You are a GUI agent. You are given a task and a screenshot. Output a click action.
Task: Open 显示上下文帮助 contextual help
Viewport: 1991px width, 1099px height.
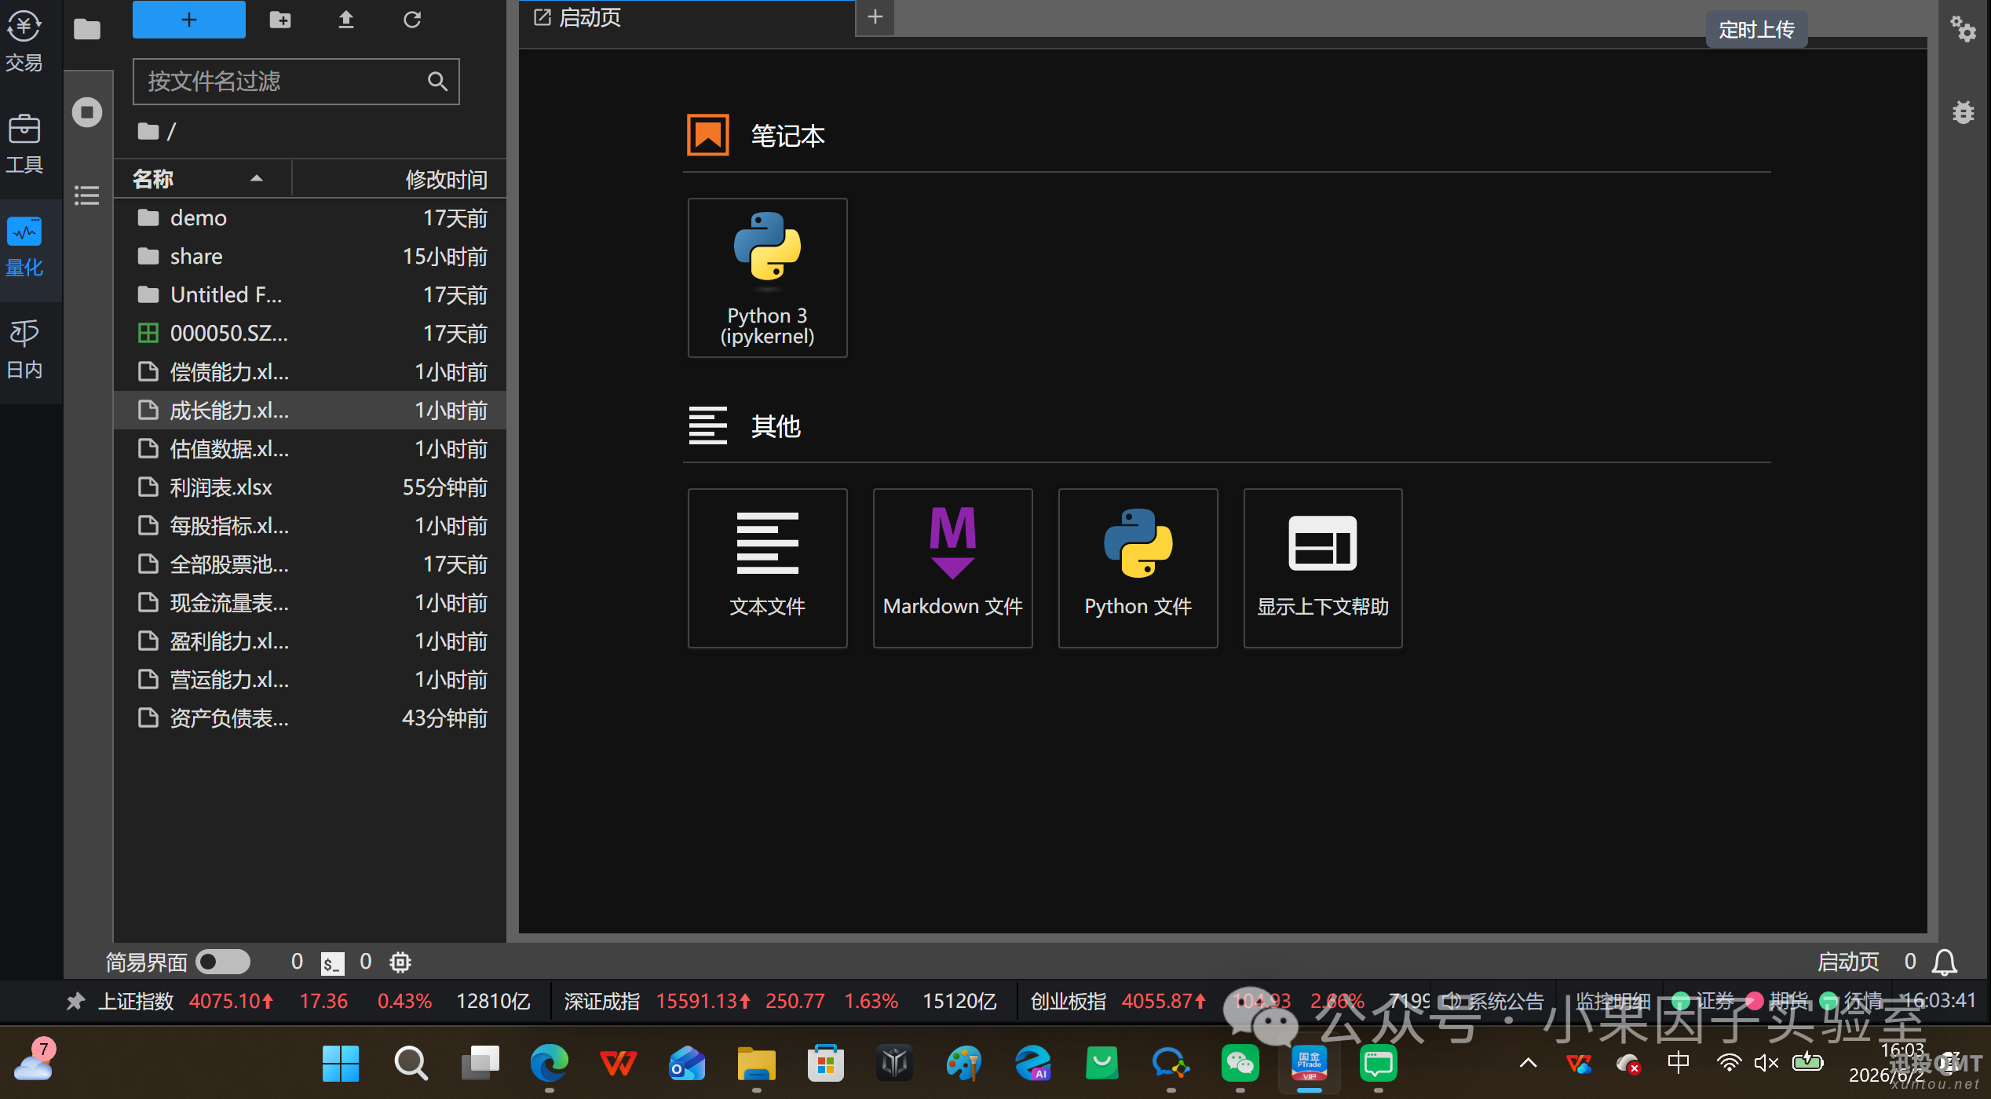tap(1323, 568)
